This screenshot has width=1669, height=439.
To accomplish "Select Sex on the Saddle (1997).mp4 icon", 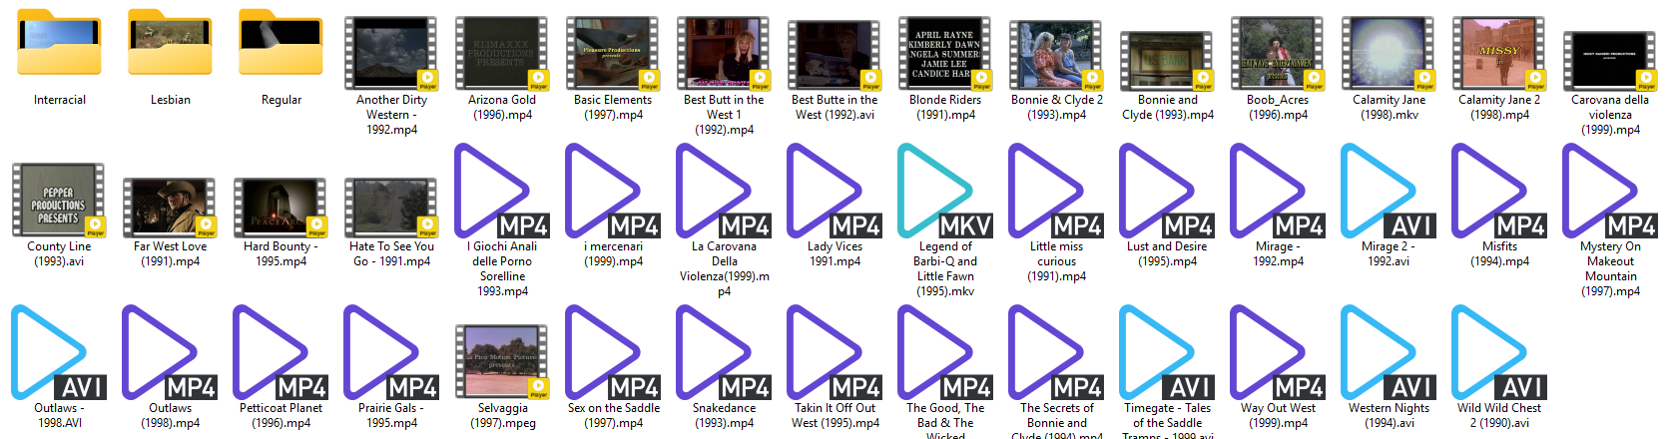I will [x=613, y=352].
